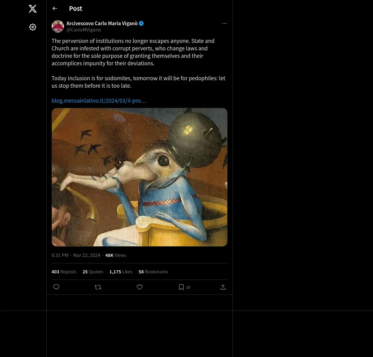Open the 25 Quotes list

coord(93,272)
